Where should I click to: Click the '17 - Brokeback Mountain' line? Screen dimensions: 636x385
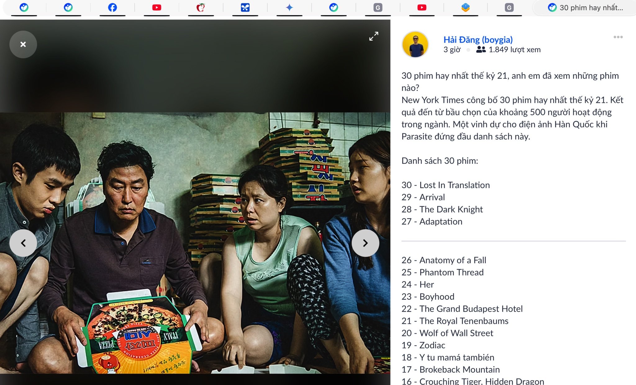click(451, 369)
